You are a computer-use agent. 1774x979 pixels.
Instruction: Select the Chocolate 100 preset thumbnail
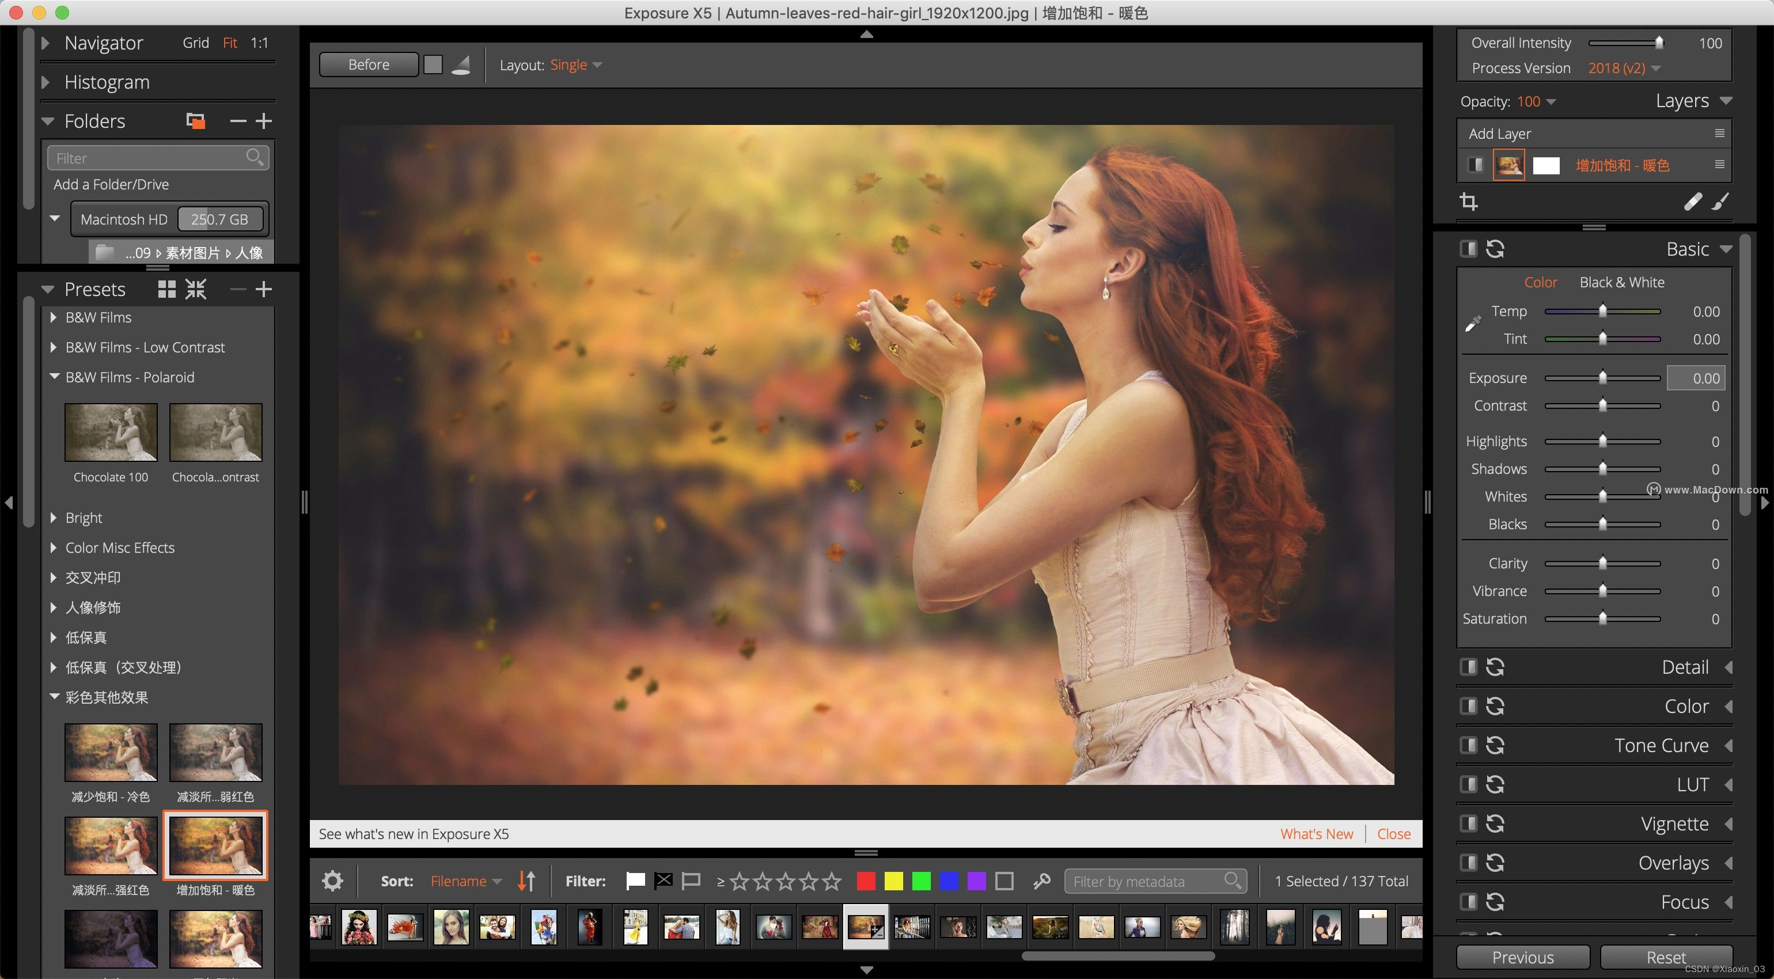111,432
